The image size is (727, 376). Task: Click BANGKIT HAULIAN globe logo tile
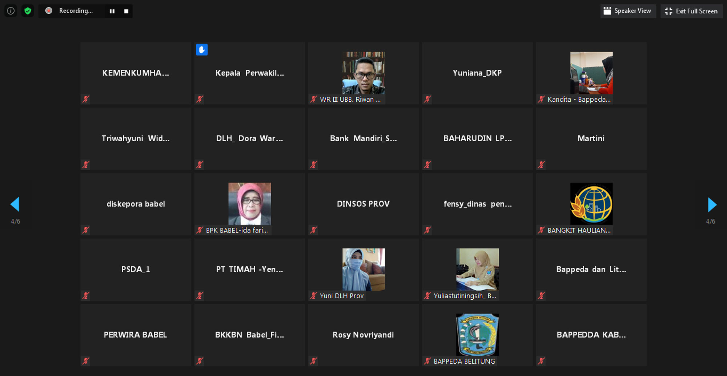point(591,203)
